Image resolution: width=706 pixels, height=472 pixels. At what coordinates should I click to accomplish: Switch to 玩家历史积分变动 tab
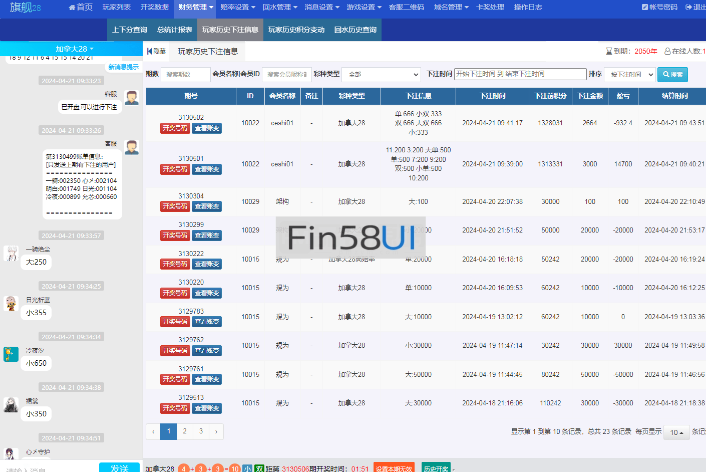pyautogui.click(x=296, y=30)
